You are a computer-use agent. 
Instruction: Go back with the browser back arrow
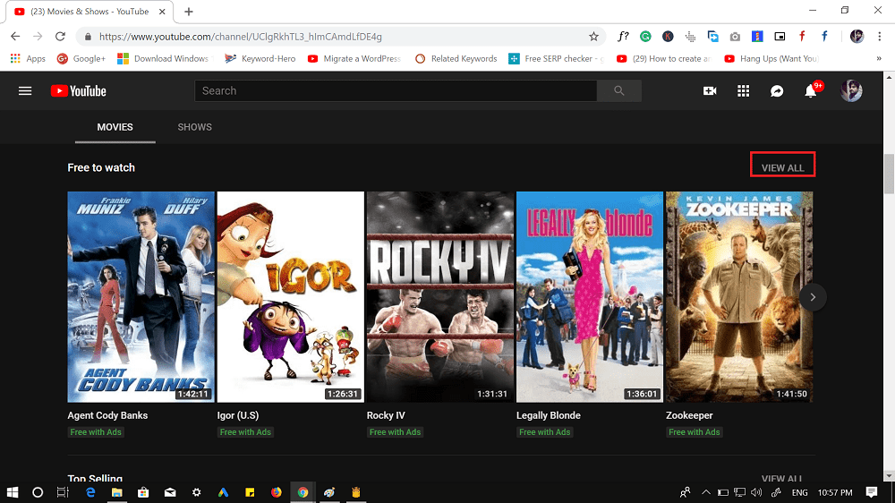15,37
